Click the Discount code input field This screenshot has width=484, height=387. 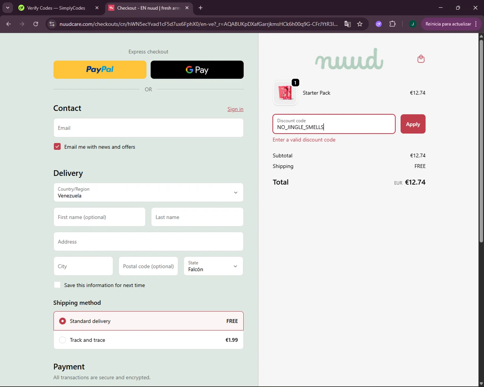(x=334, y=124)
